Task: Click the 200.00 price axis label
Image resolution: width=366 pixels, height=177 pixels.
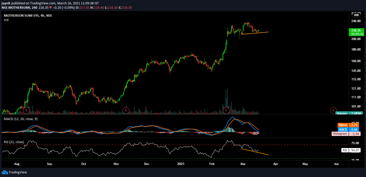Action: 356,39
